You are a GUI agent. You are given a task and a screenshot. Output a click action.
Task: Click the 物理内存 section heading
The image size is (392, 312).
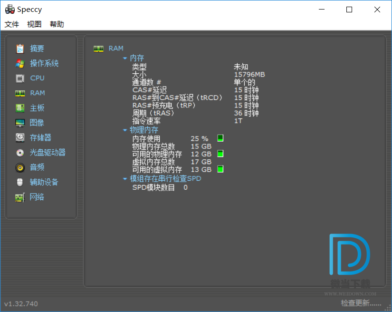[144, 130]
